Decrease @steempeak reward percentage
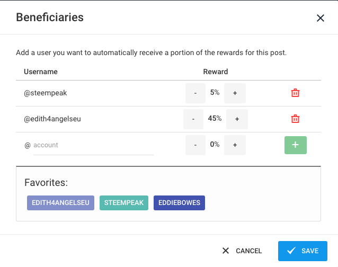Screen dimensions: 338x267 [195, 93]
